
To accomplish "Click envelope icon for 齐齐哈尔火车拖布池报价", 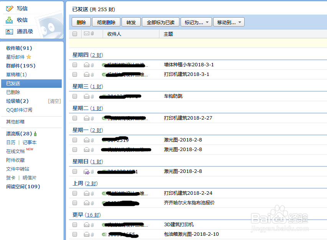I will [x=87, y=203].
